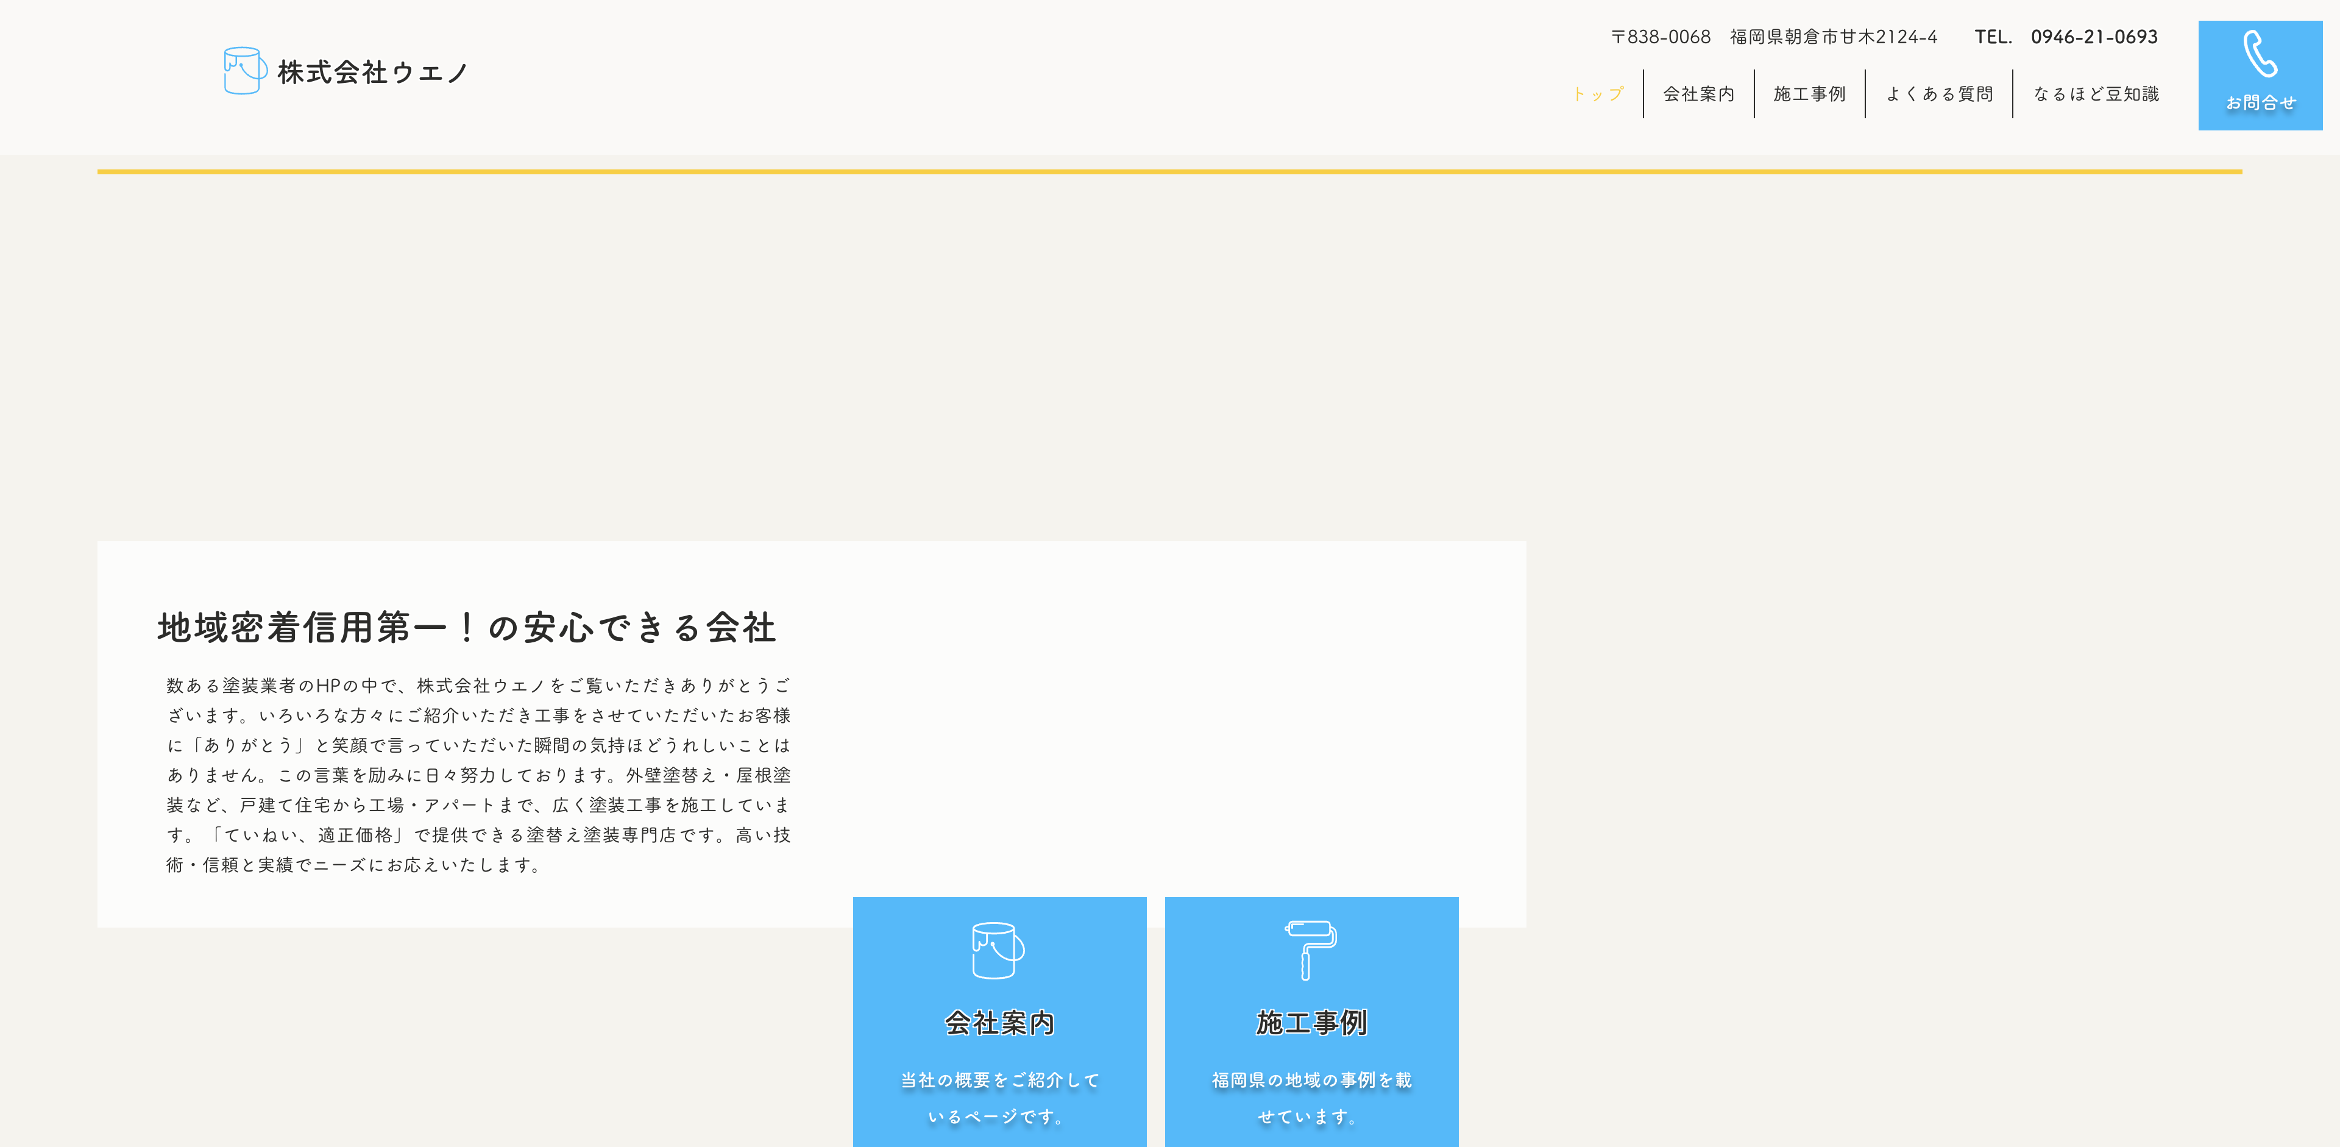Click the paint bucket icon in 会社案内 card

point(998,951)
